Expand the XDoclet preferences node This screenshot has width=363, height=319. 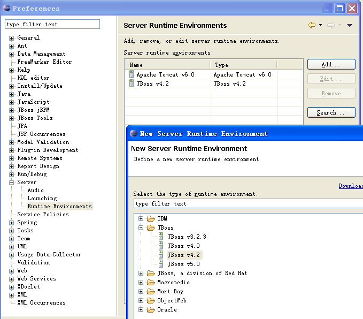[x=11, y=287]
